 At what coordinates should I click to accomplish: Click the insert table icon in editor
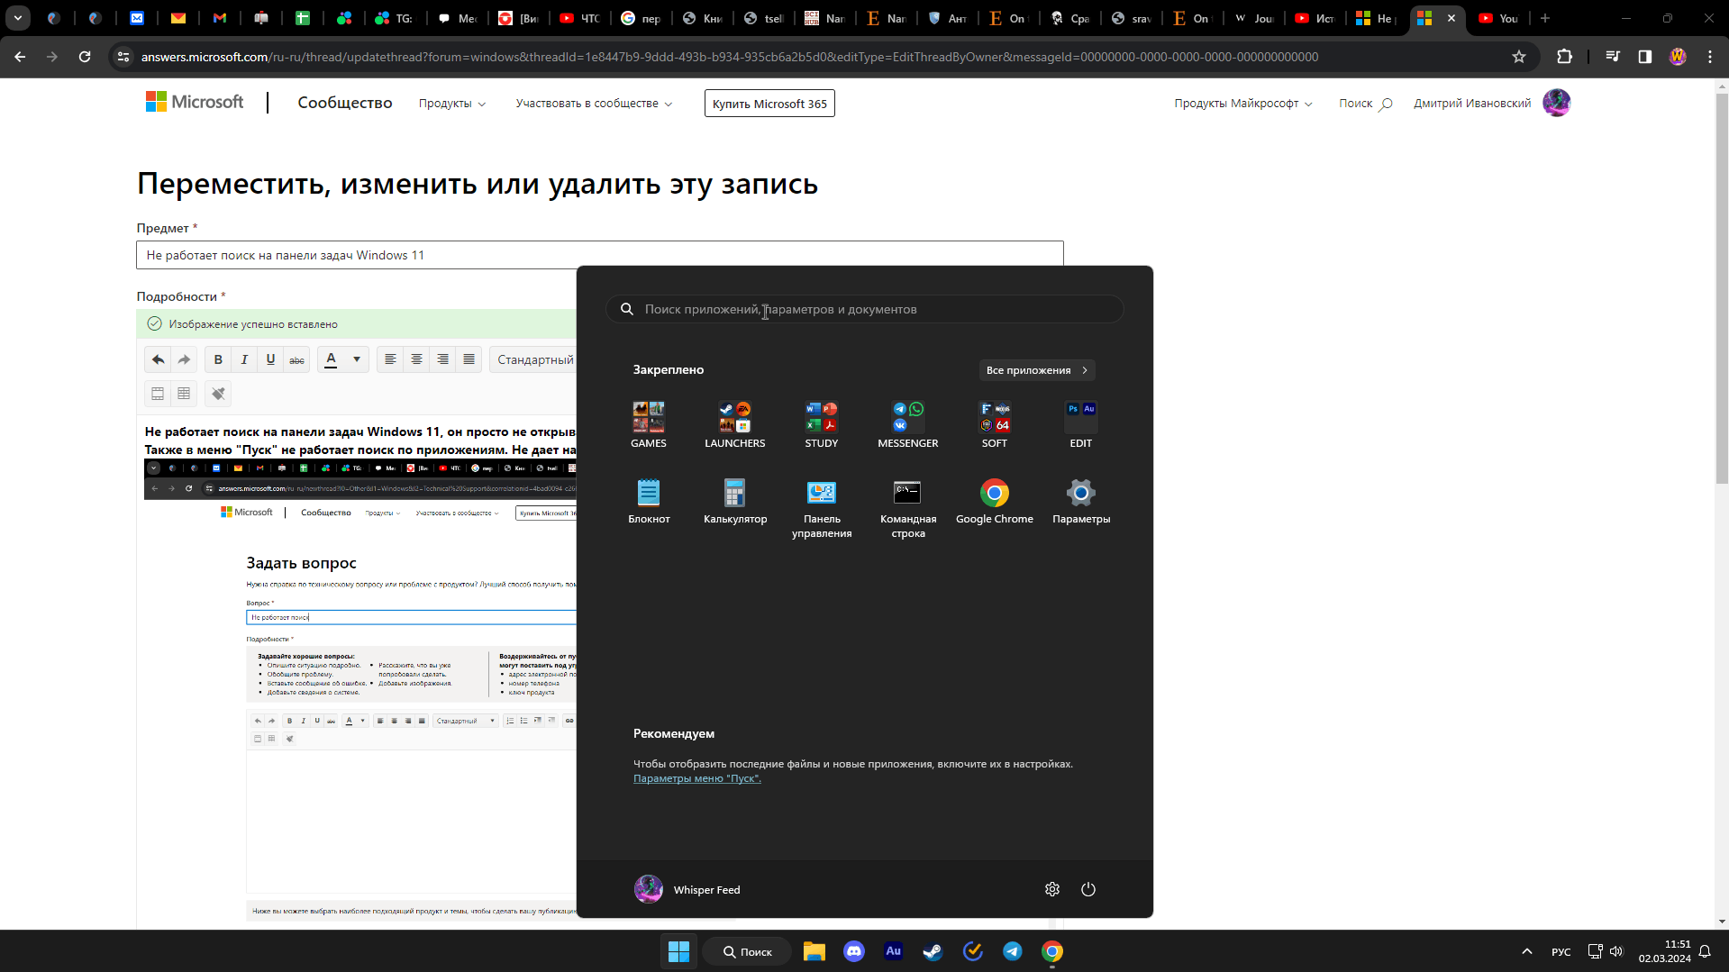184,394
